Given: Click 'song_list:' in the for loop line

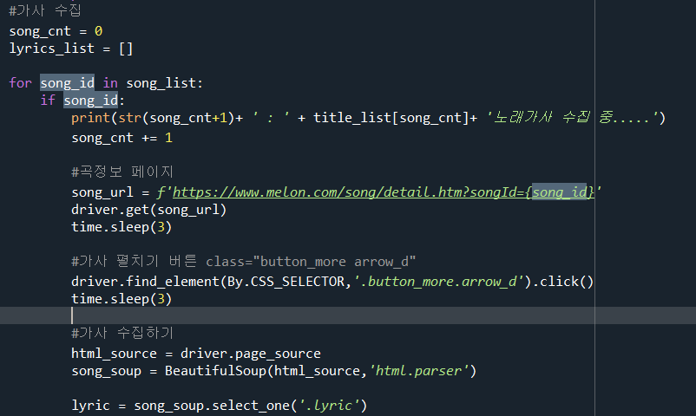Looking at the screenshot, I should pos(164,83).
